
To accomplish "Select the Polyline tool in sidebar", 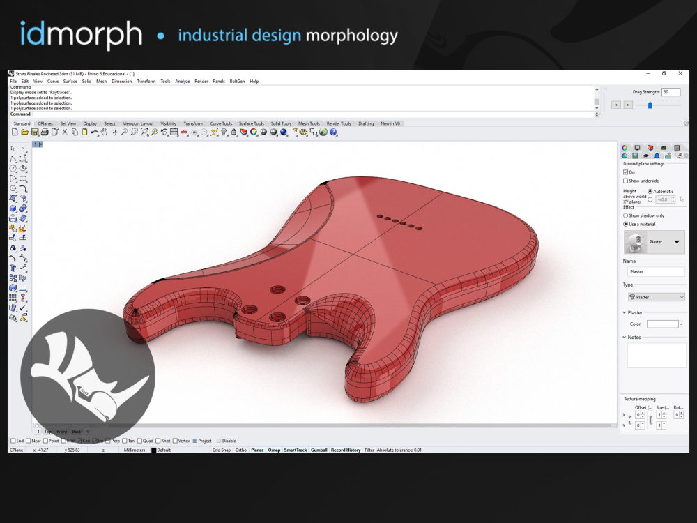I will [x=13, y=159].
